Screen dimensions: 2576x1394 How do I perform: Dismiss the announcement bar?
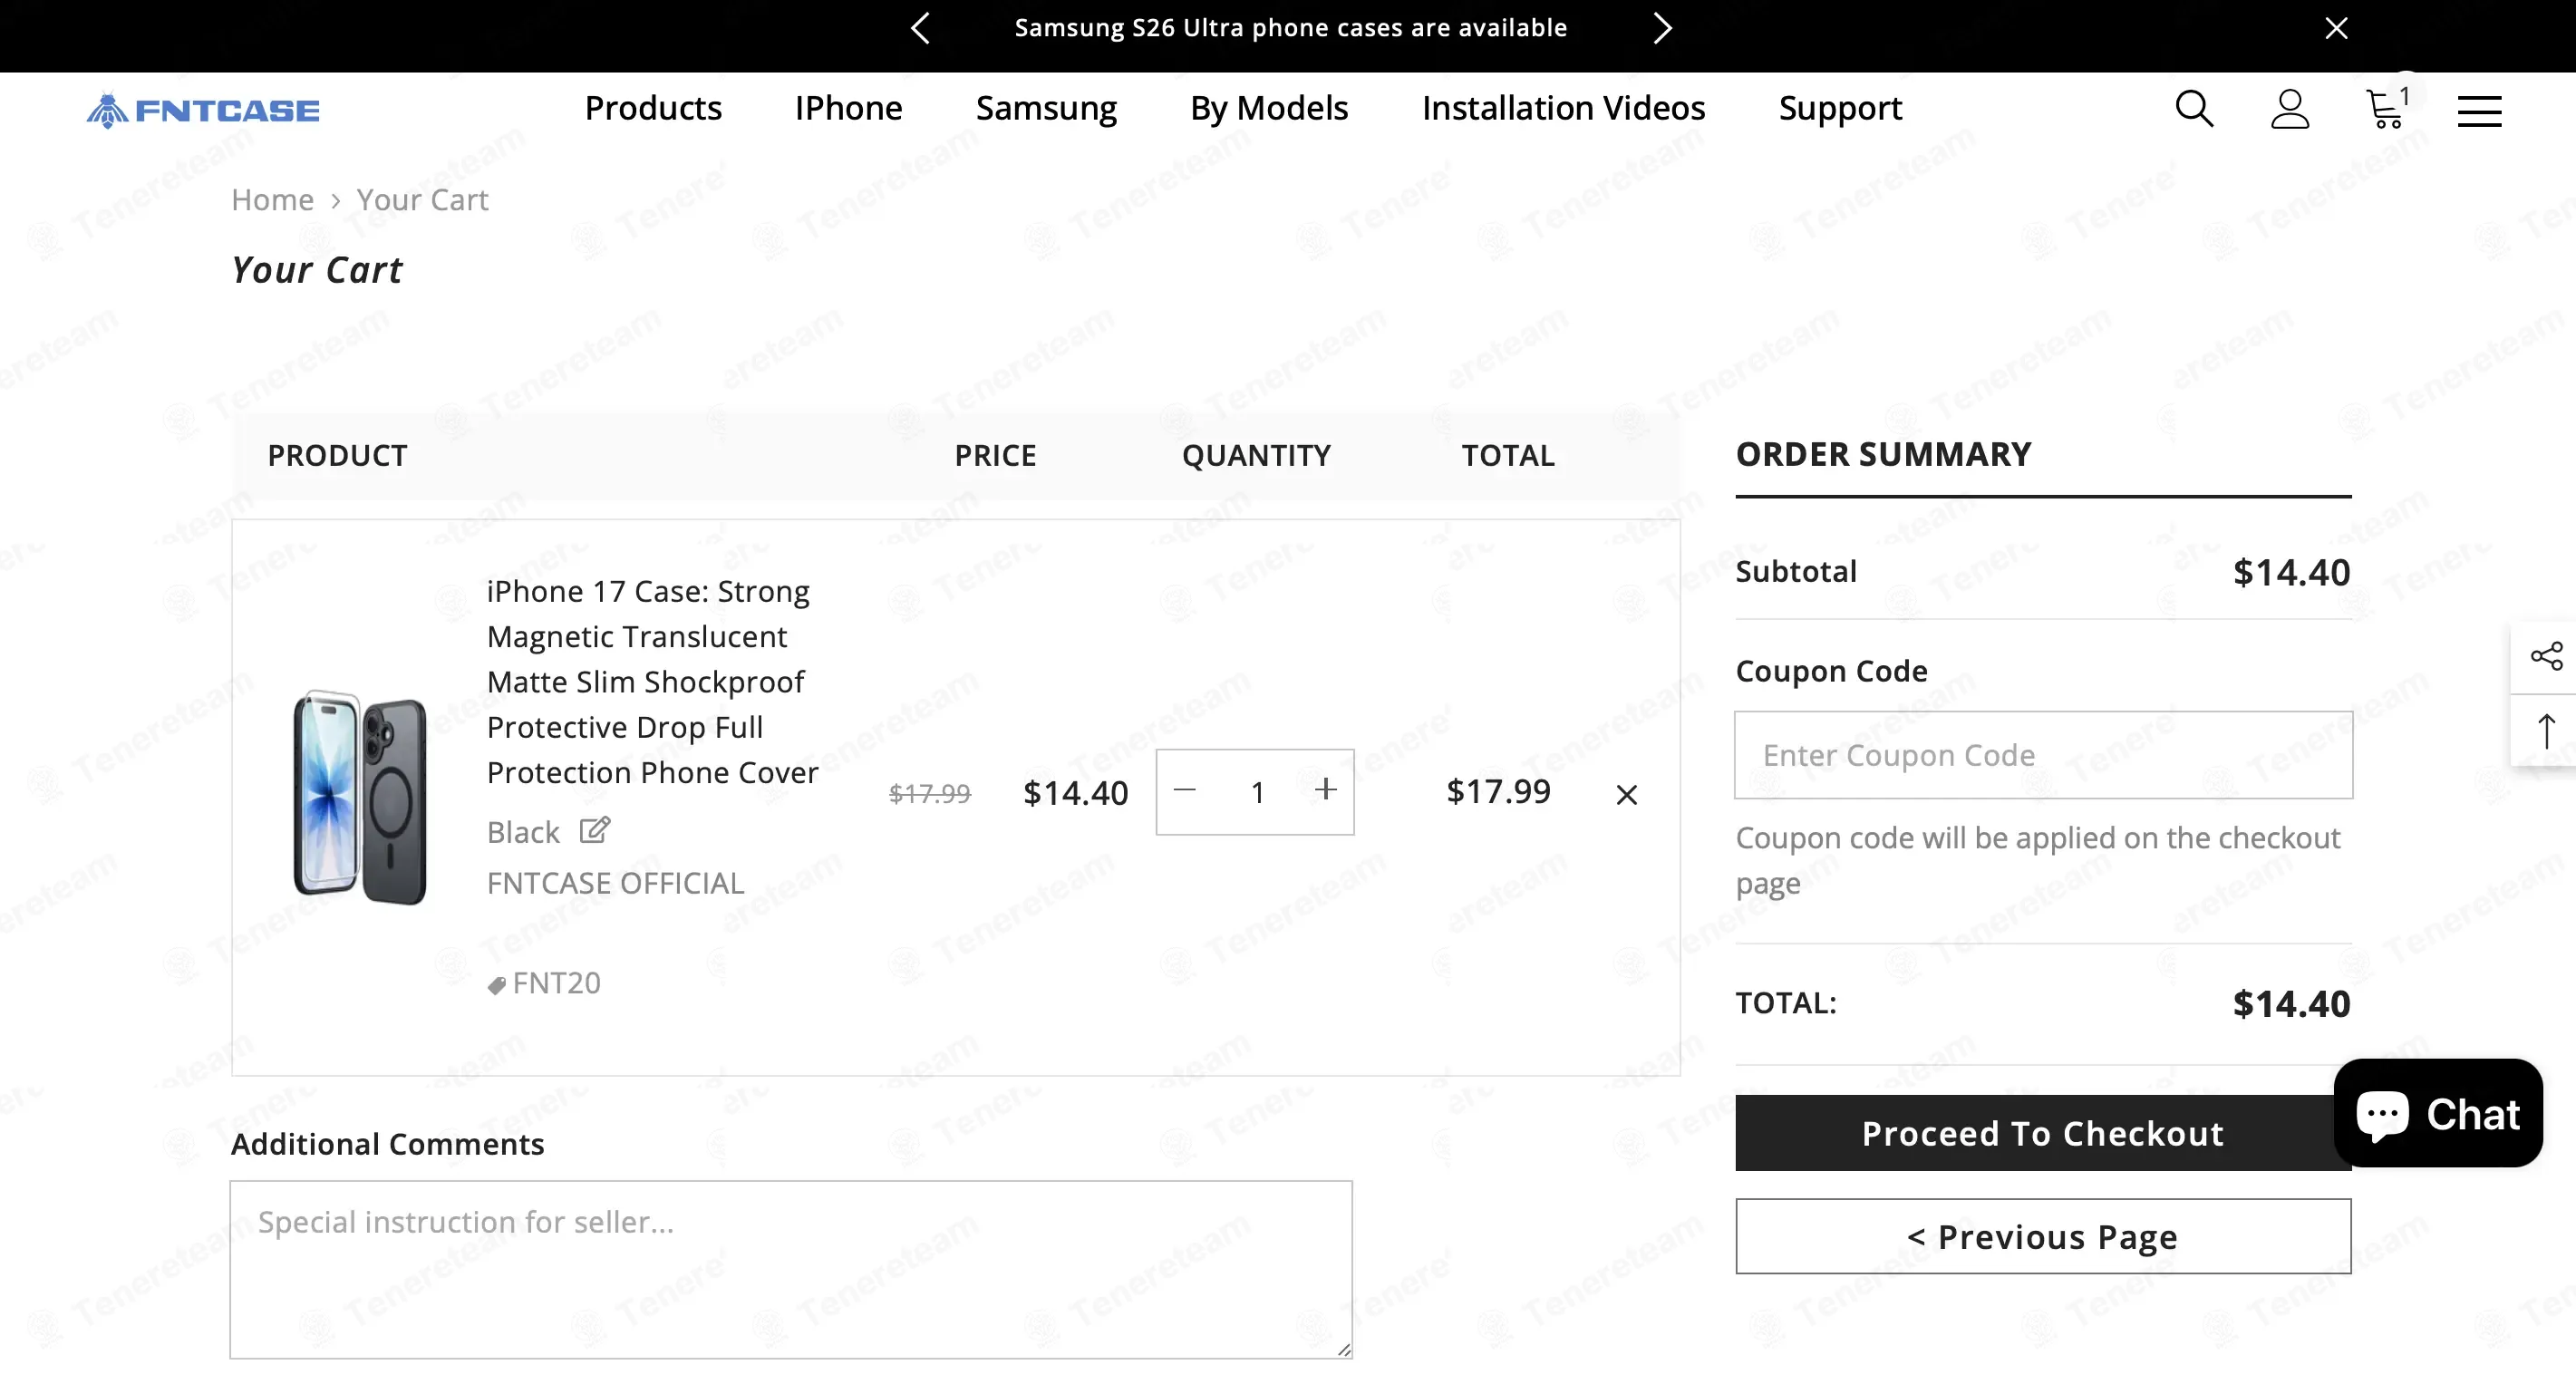pos(2336,28)
